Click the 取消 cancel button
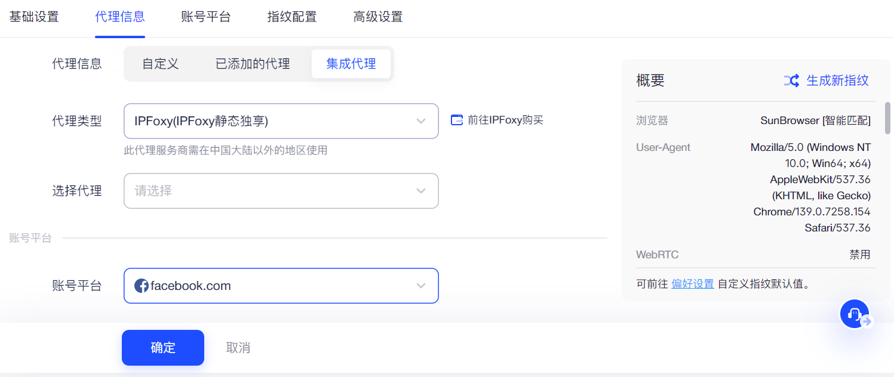Image resolution: width=894 pixels, height=377 pixels. [x=238, y=348]
